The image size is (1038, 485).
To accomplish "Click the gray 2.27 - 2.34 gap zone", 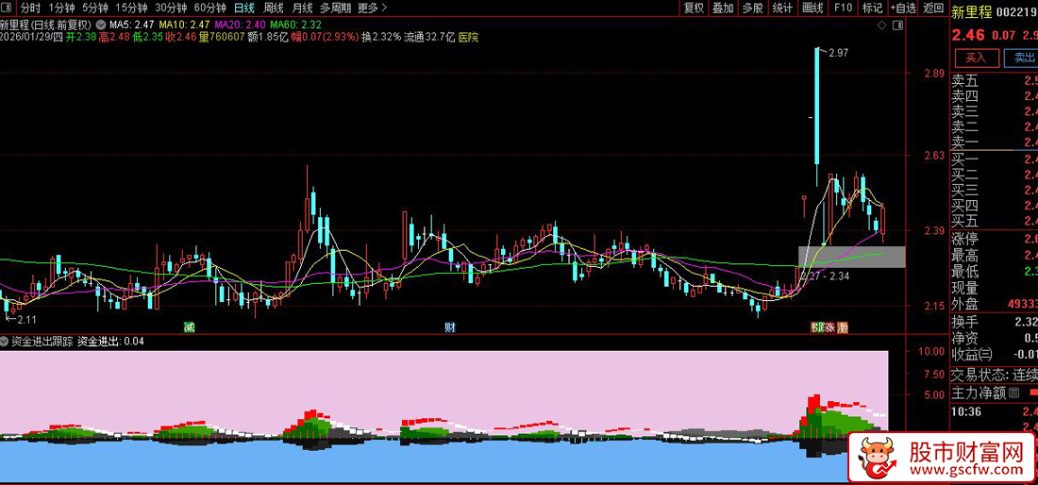I will (851, 257).
